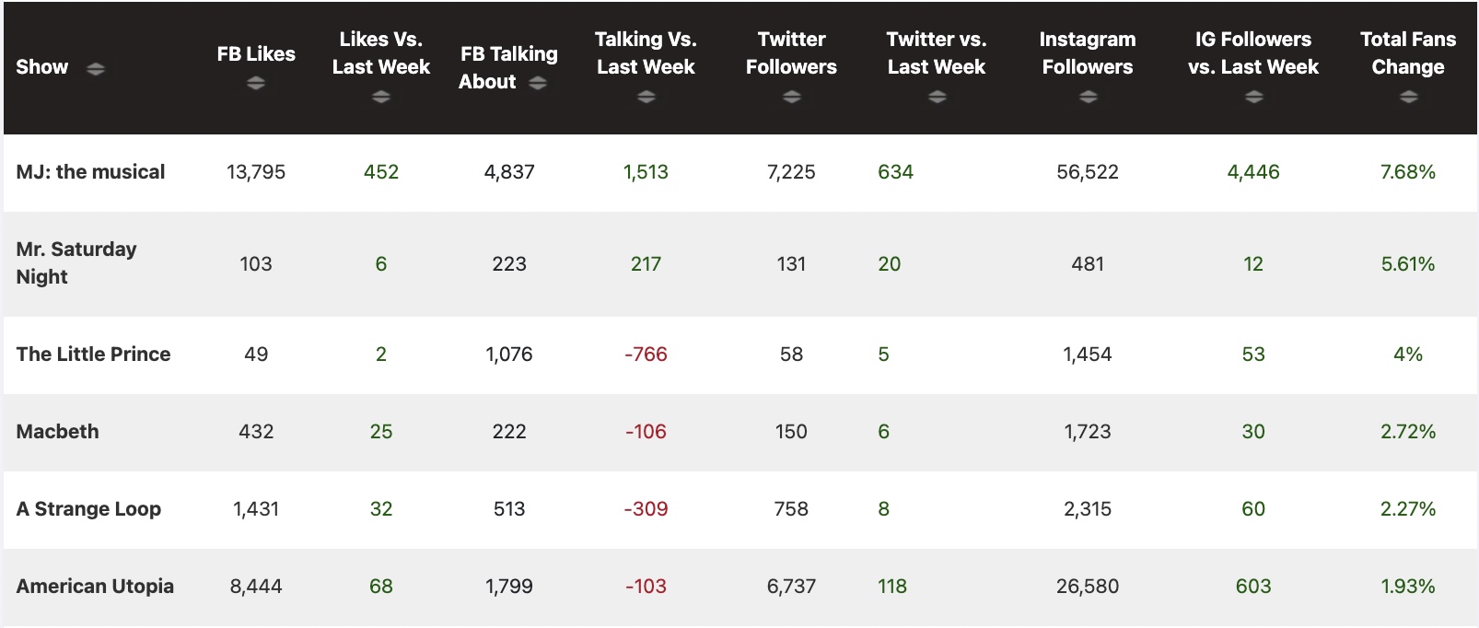Click Twitter Followers sort arrows
Viewport: 1479px width, 628px height.
point(791,97)
